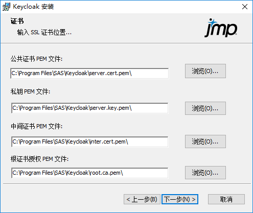Click the 根证书授权 PEM 文件 label

click(39, 159)
